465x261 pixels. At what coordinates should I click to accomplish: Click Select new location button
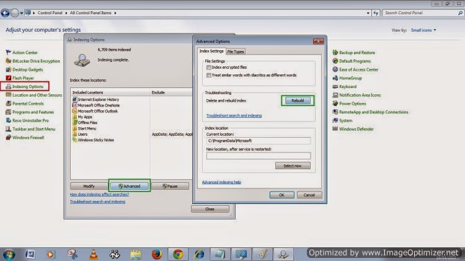tap(293, 166)
